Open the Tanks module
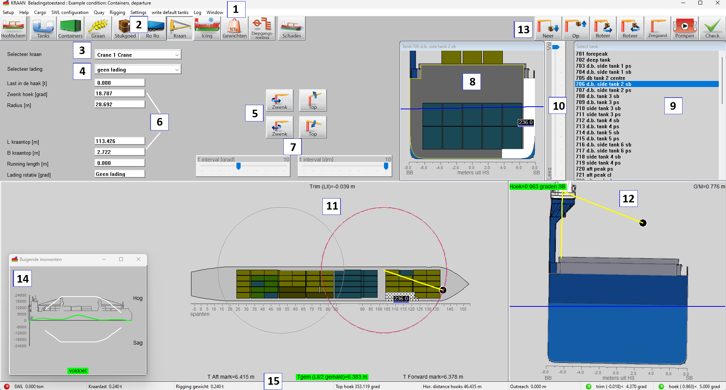 (42, 28)
